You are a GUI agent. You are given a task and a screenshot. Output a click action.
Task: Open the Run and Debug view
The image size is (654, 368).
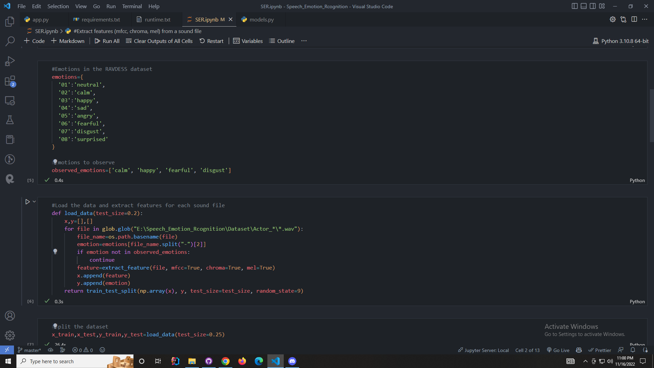pyautogui.click(x=10, y=61)
